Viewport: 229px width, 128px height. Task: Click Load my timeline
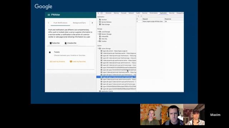57,62
